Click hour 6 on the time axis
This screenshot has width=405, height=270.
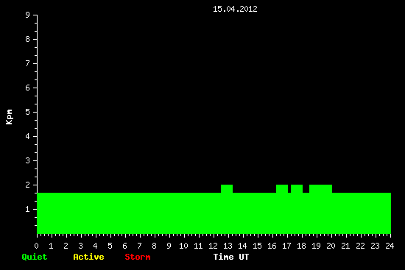(x=124, y=246)
